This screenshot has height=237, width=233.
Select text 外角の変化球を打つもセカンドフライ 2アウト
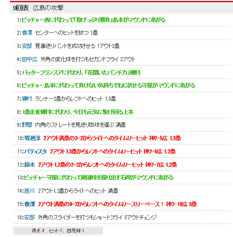pyautogui.click(x=88, y=59)
